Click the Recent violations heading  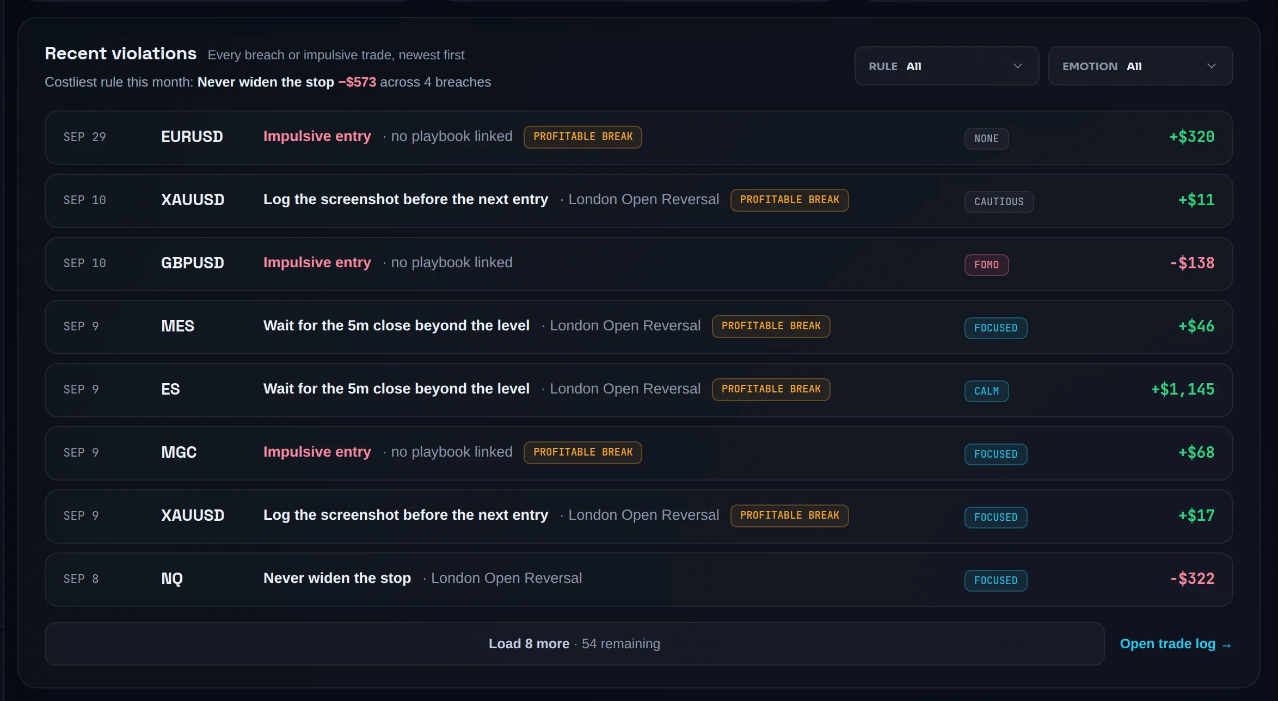[x=120, y=53]
